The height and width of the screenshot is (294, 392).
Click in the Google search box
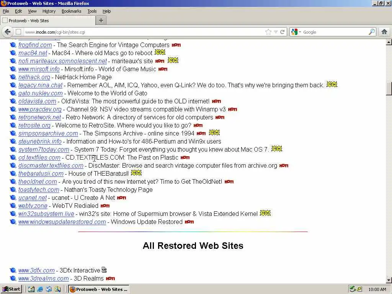335,32
